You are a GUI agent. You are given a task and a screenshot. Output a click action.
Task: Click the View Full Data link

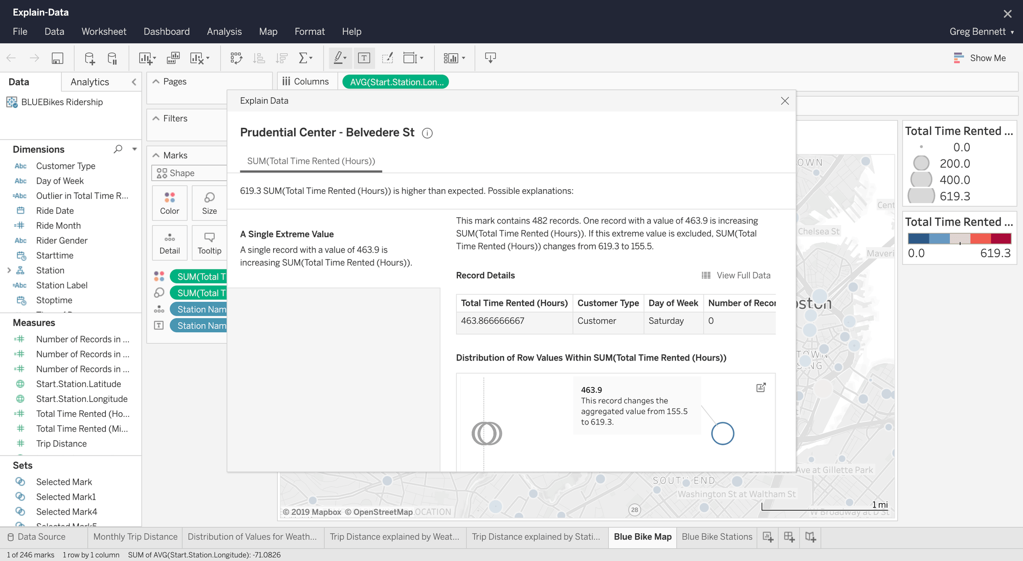[743, 275]
